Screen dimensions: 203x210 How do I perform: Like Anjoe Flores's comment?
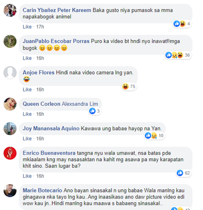point(27,89)
